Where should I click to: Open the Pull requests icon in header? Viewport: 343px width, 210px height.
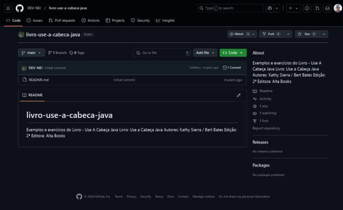(x=317, y=8)
